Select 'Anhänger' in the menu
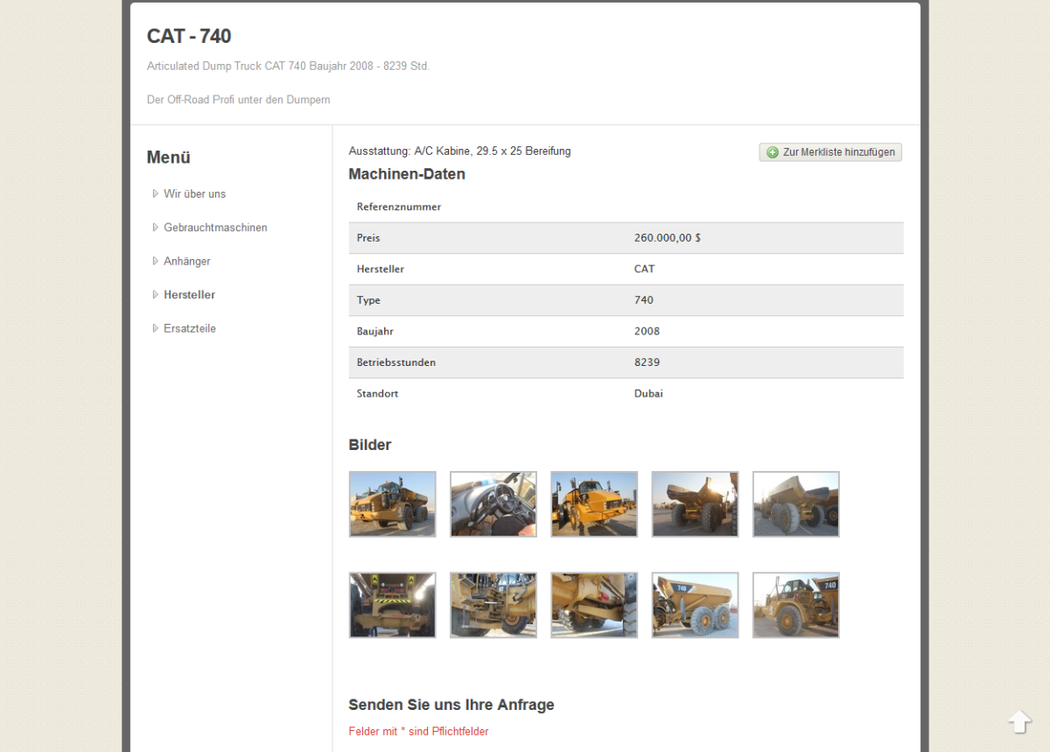The height and width of the screenshot is (752, 1050). [x=187, y=261]
